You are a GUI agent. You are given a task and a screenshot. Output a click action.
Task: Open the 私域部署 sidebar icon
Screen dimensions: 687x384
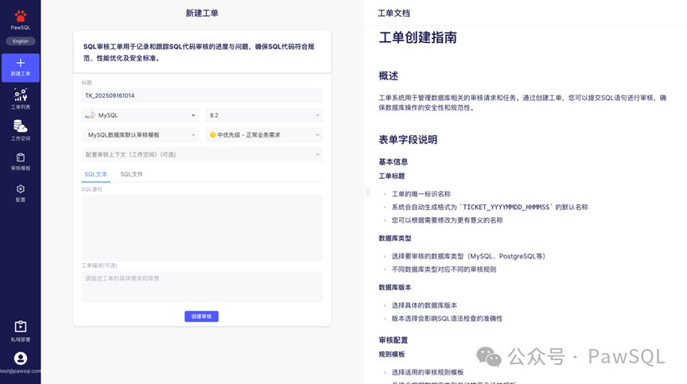click(x=21, y=327)
